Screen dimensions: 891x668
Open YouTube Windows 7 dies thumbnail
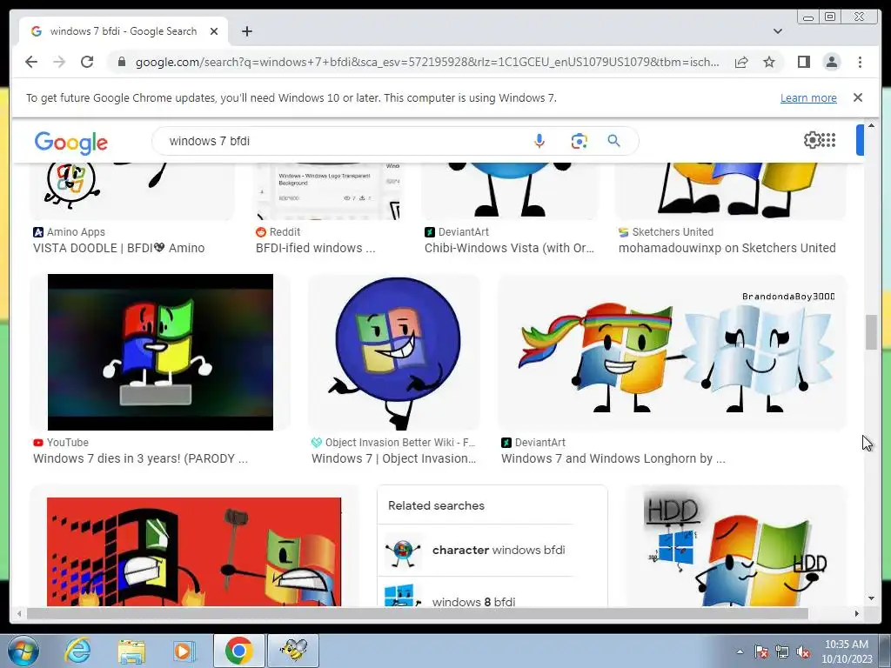click(160, 352)
